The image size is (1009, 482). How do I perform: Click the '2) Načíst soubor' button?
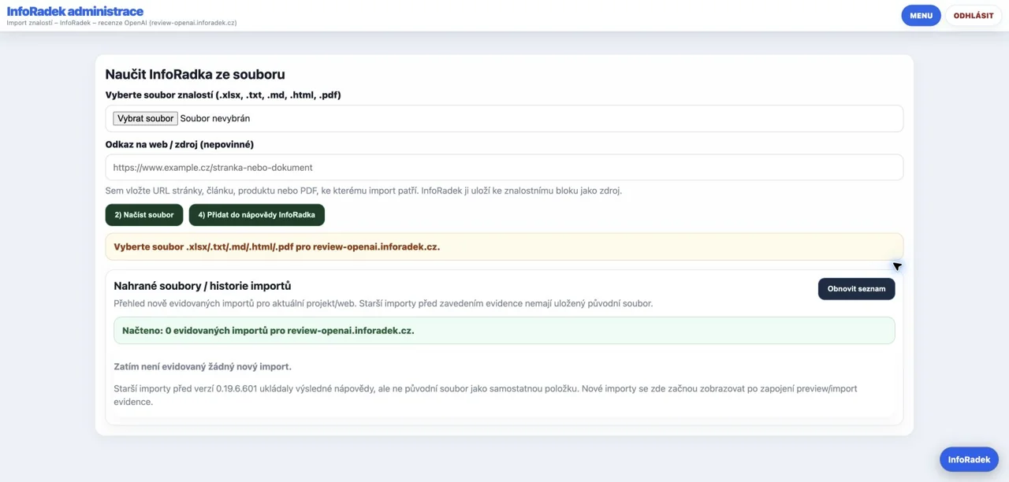[x=144, y=215]
